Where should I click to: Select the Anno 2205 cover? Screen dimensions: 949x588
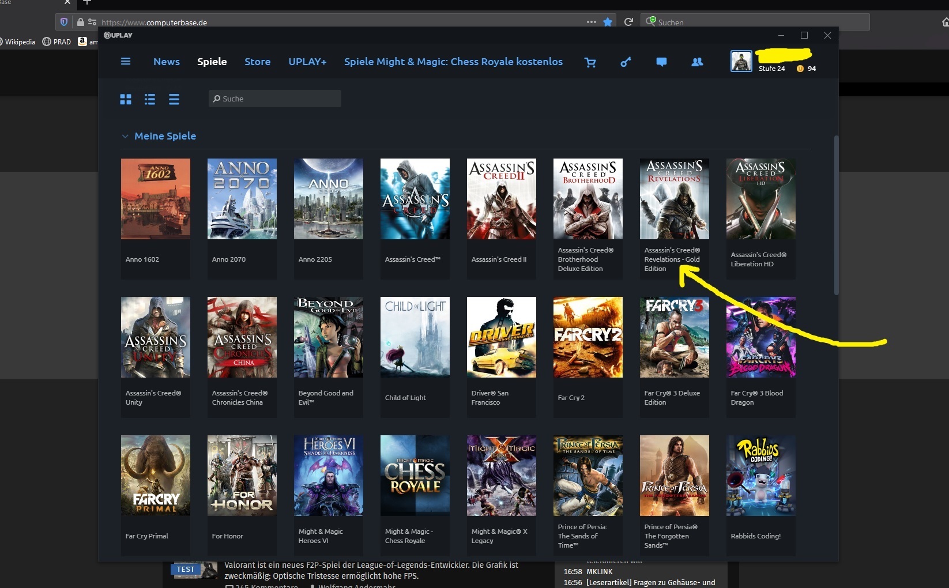(329, 199)
